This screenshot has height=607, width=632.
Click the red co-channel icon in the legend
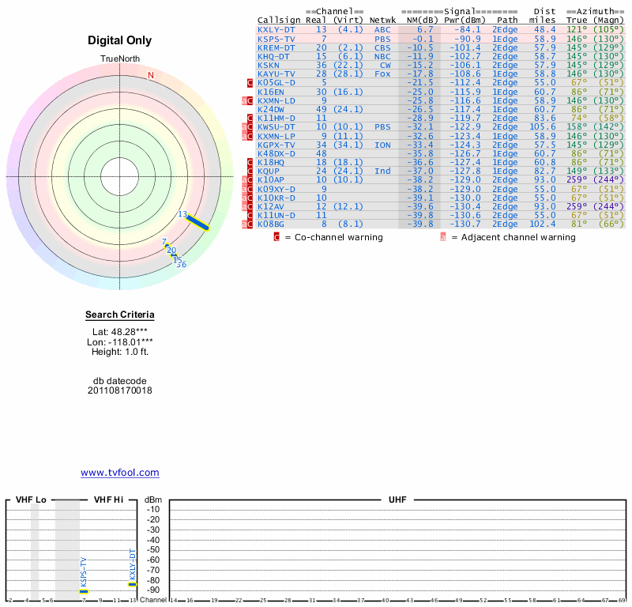coord(276,236)
